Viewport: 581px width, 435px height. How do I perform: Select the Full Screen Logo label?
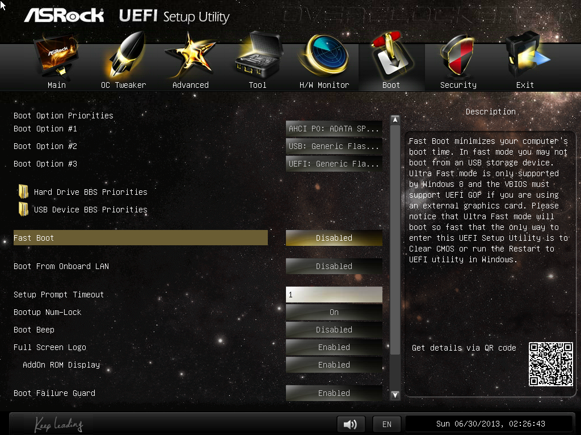point(50,347)
